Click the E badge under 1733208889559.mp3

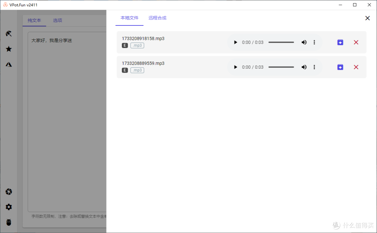(x=125, y=70)
